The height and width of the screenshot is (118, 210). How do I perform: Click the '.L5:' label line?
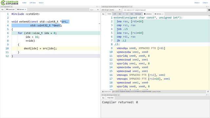pyautogui.click(x=117, y=45)
